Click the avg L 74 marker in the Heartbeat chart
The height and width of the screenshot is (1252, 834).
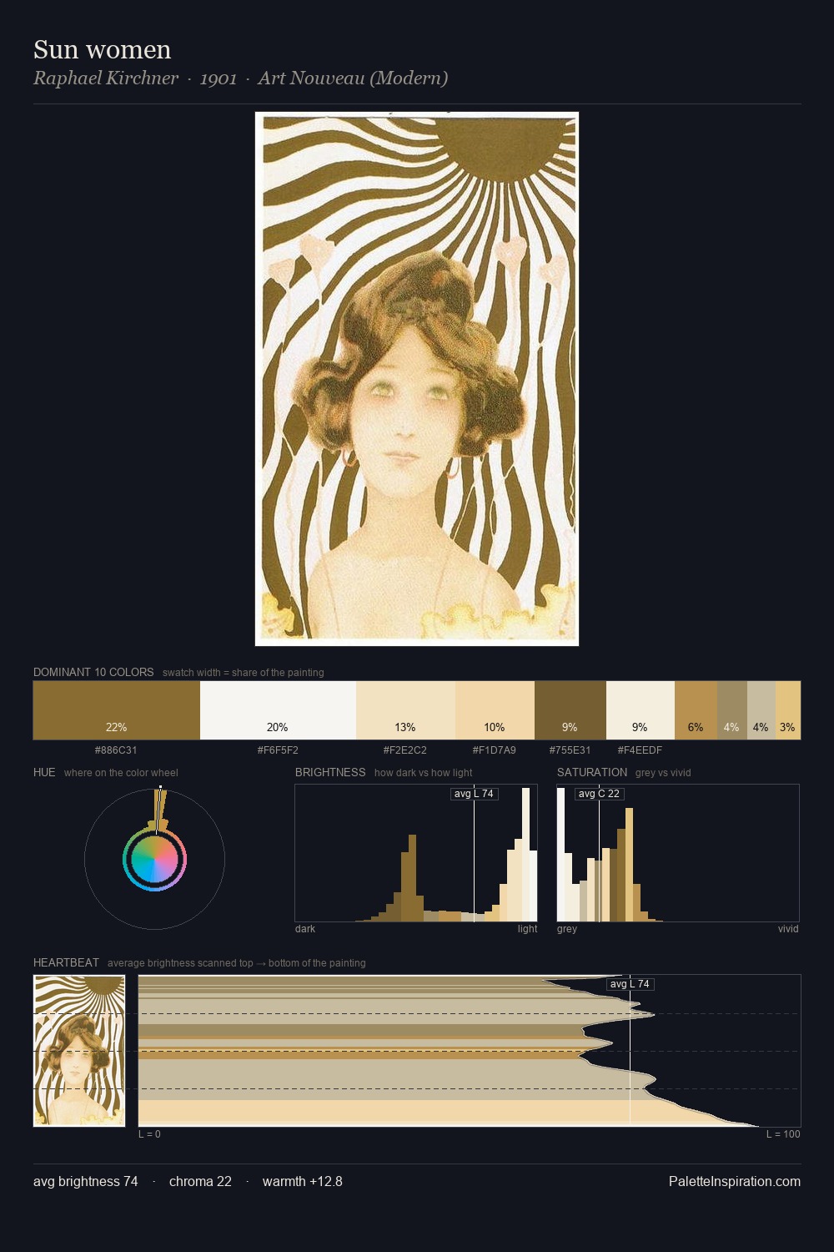[x=630, y=984]
